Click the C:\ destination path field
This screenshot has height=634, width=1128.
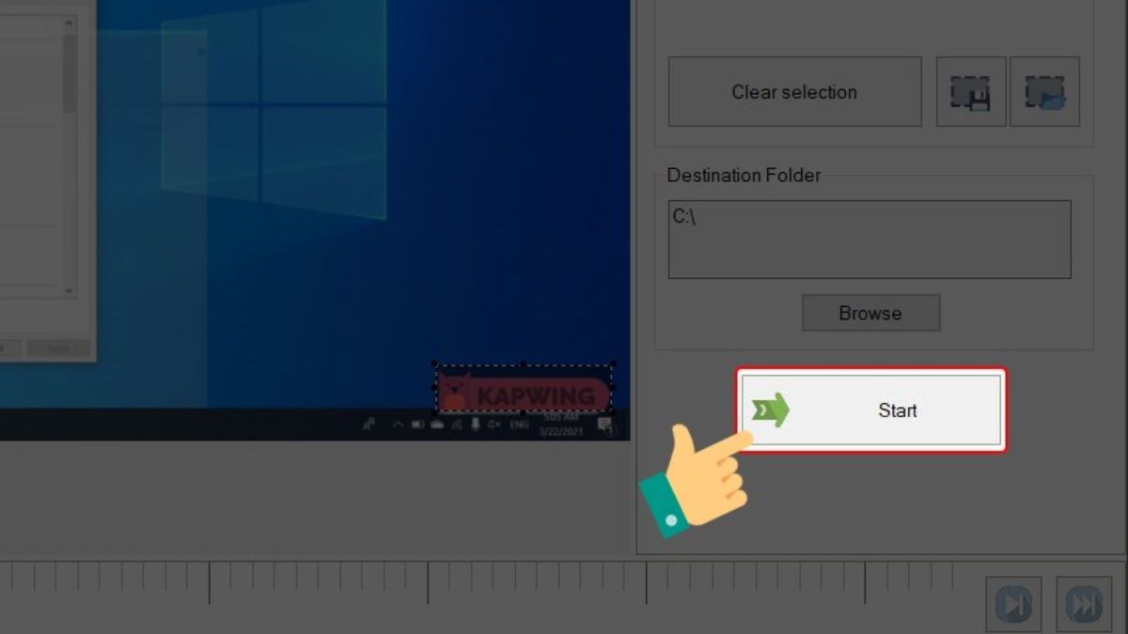point(869,238)
